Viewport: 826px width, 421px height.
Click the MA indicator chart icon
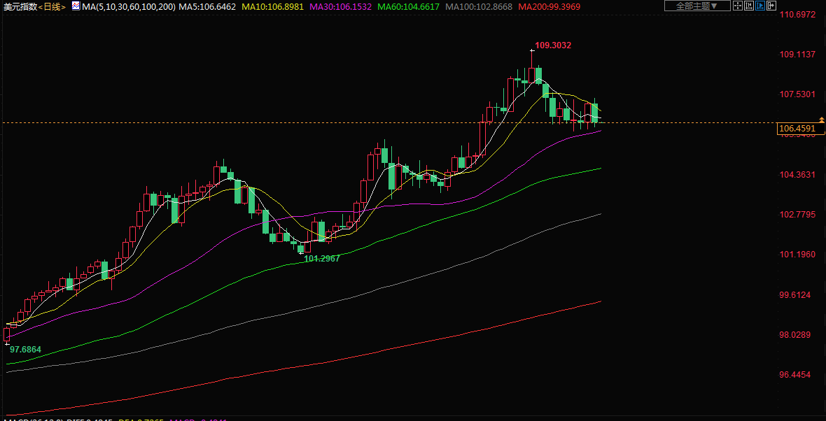click(75, 6)
